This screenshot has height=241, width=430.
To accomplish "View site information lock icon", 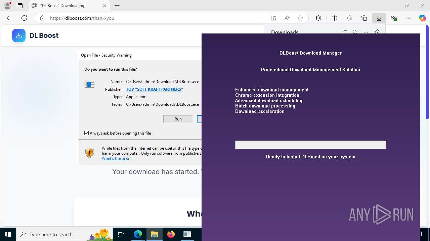I will point(42,18).
